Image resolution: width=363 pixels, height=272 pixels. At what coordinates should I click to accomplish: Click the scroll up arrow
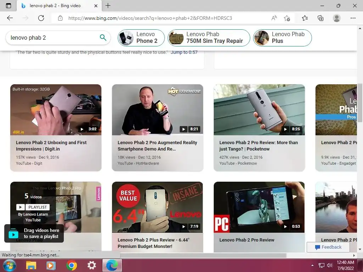(360, 28)
